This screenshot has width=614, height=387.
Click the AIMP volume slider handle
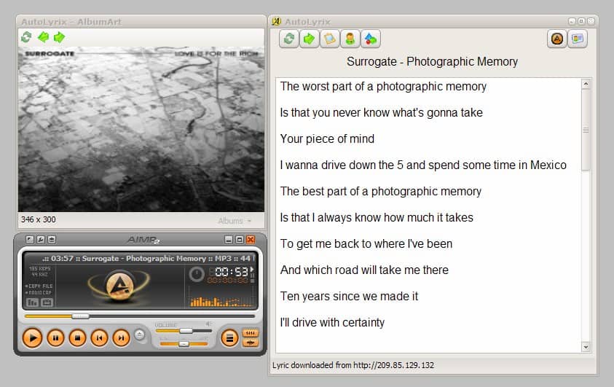pyautogui.click(x=186, y=331)
